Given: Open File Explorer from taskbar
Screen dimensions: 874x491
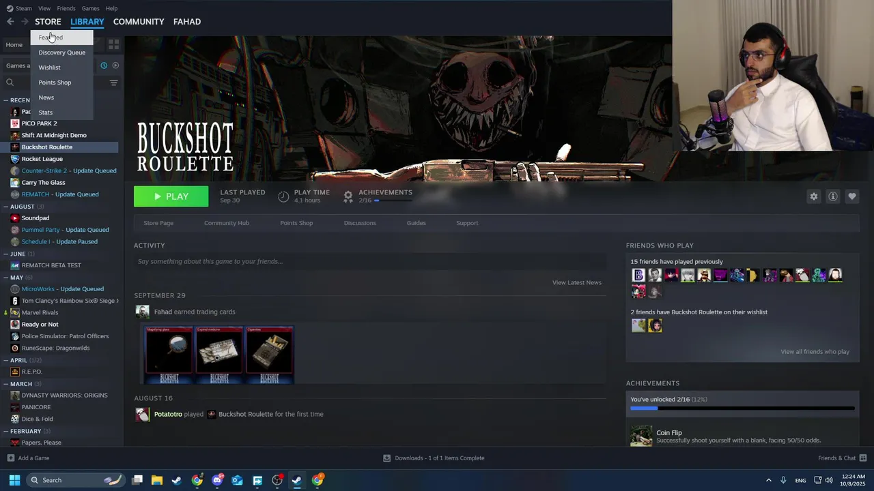Looking at the screenshot, I should pyautogui.click(x=156, y=480).
